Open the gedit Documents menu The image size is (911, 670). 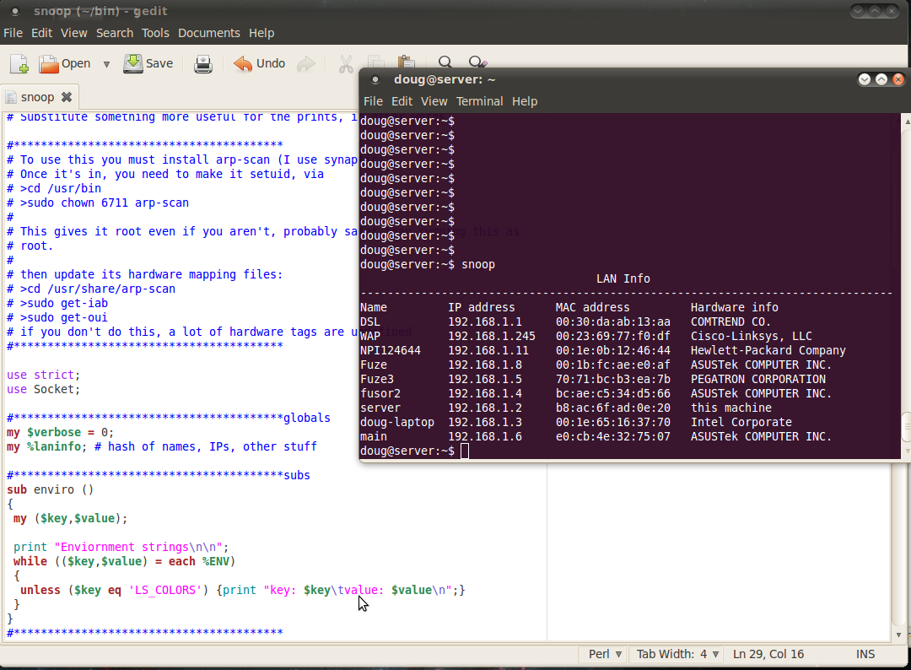208,33
